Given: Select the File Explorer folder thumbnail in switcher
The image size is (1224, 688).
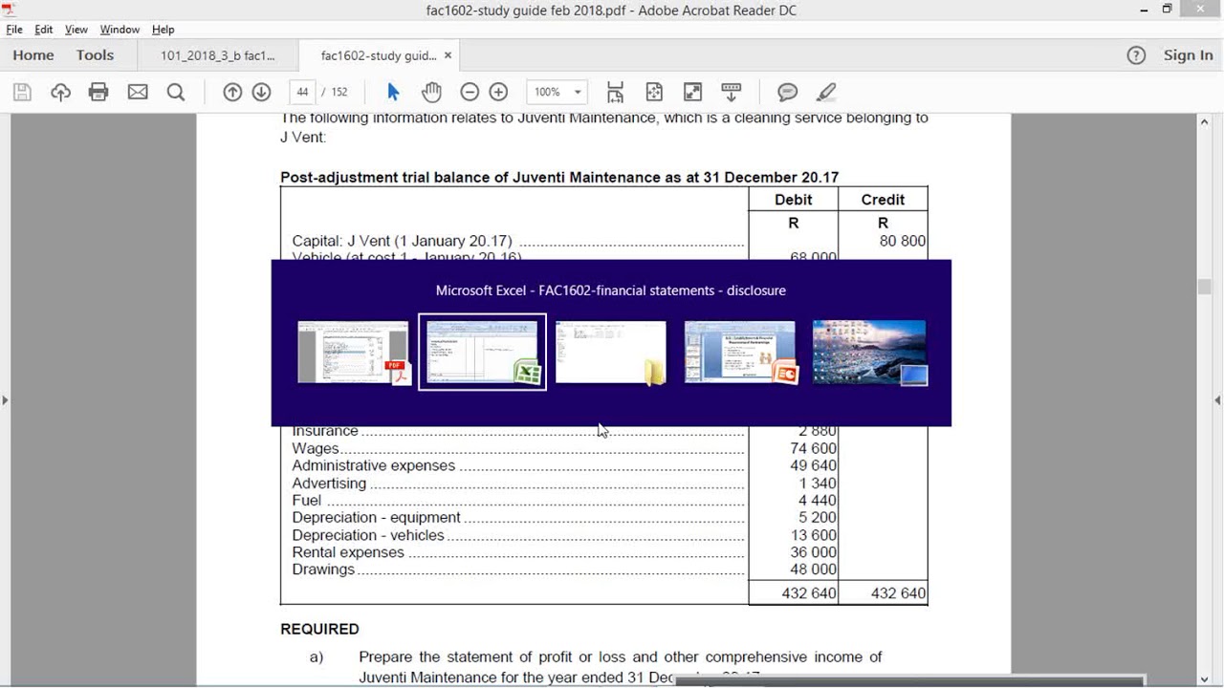Looking at the screenshot, I should [x=611, y=353].
